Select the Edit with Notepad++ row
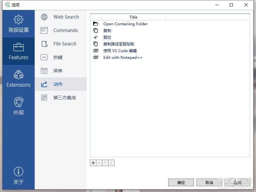The image size is (256, 192). click(x=170, y=57)
